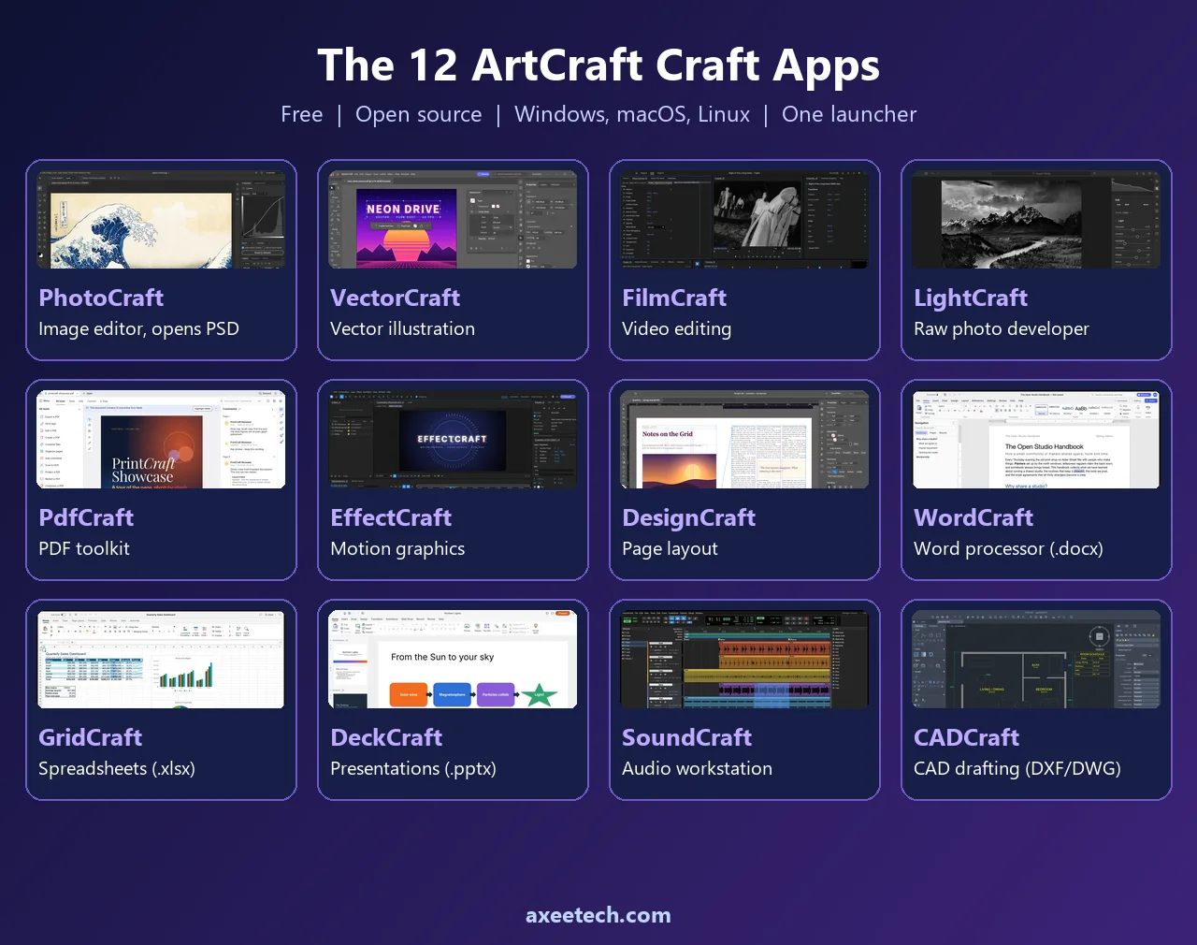Open the LightCraft mountain photo thumbnail
This screenshot has width=1197, height=945.
(x=1036, y=219)
